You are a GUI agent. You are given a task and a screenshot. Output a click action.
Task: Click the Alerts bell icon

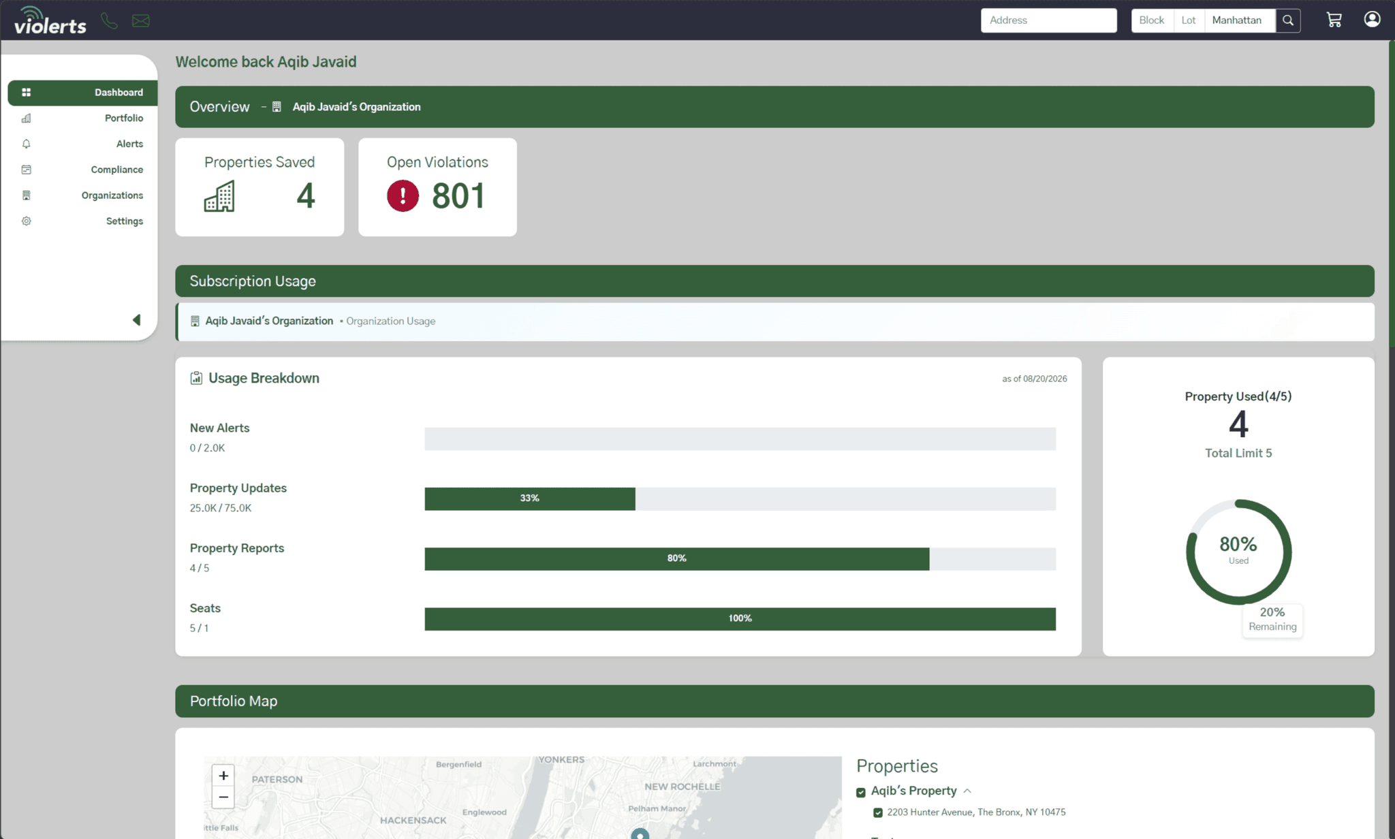(26, 144)
